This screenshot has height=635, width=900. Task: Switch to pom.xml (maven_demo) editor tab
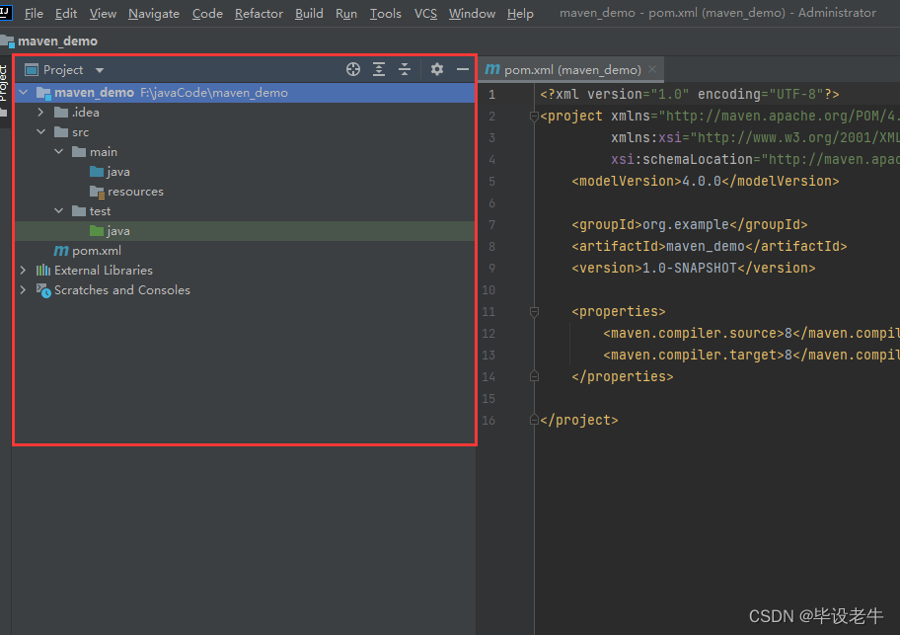coord(572,69)
